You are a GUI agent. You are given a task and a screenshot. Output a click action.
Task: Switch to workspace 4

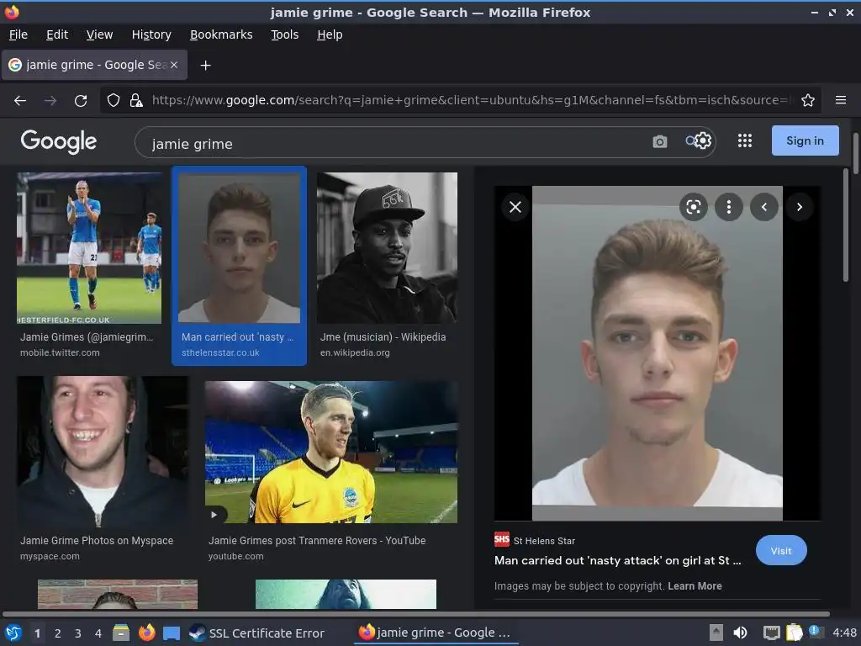pyautogui.click(x=98, y=633)
